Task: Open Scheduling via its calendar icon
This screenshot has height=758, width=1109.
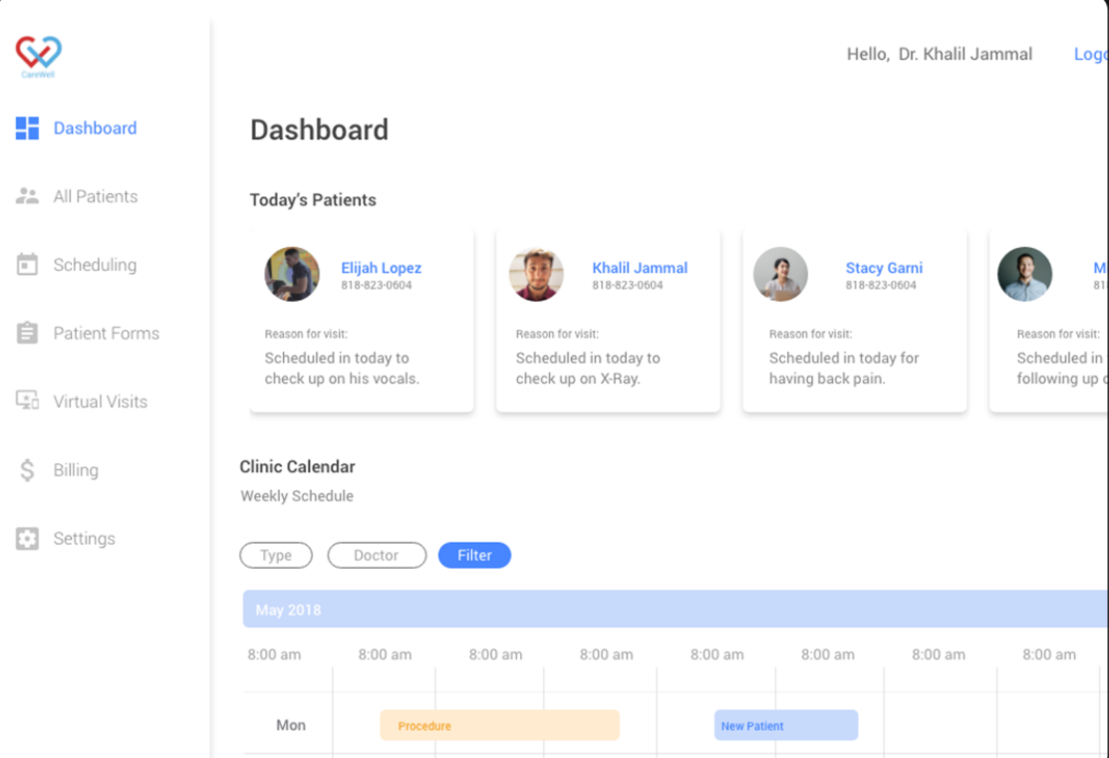Action: coord(26,264)
